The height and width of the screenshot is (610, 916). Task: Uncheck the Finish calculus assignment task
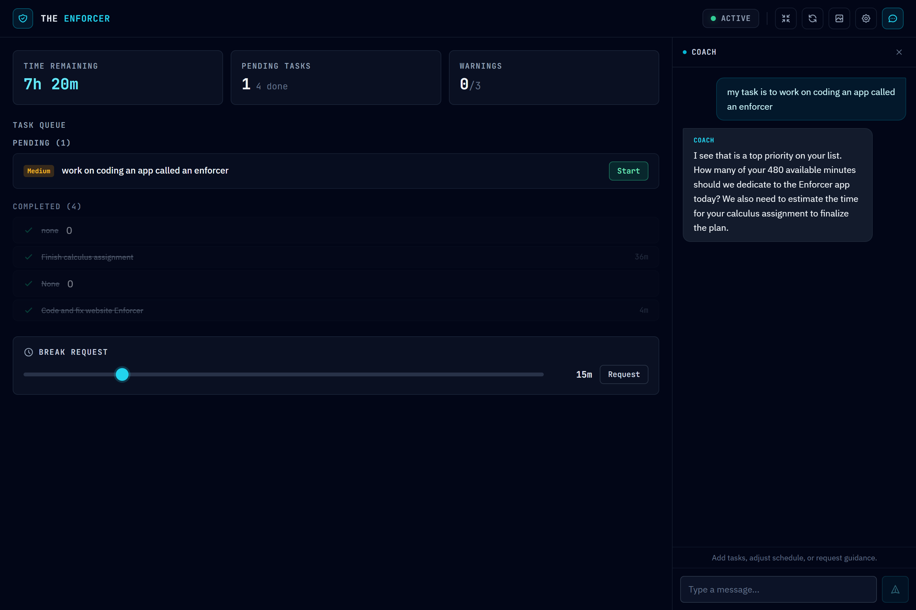pos(28,257)
